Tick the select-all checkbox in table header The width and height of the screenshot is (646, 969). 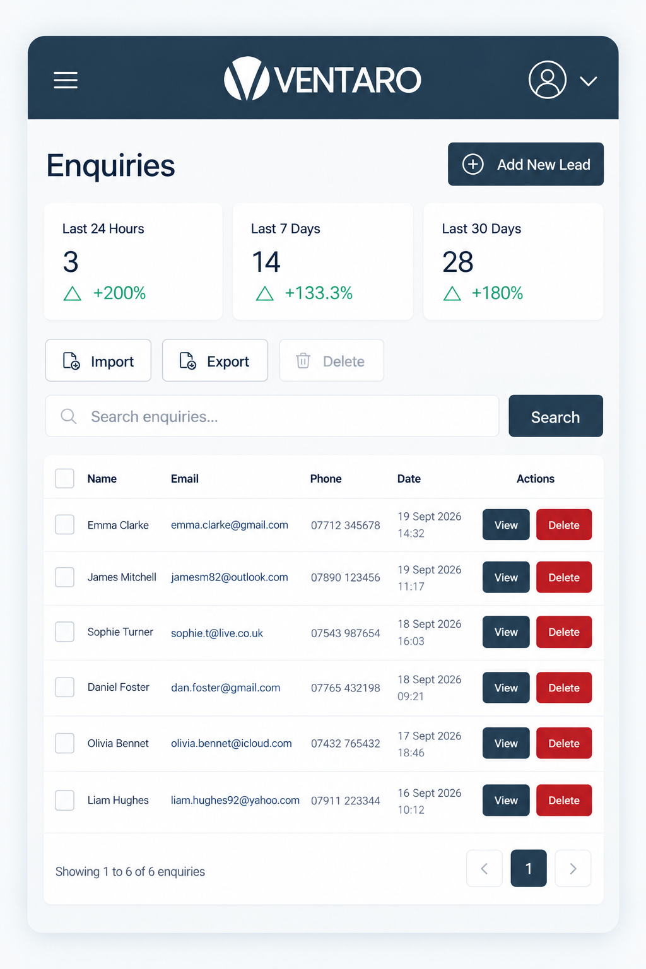click(64, 478)
